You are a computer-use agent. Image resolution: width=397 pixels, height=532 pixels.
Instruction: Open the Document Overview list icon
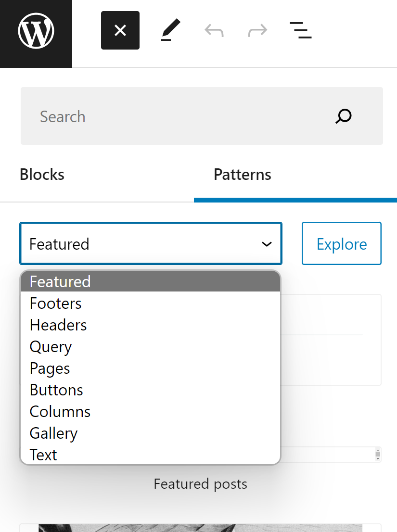300,30
